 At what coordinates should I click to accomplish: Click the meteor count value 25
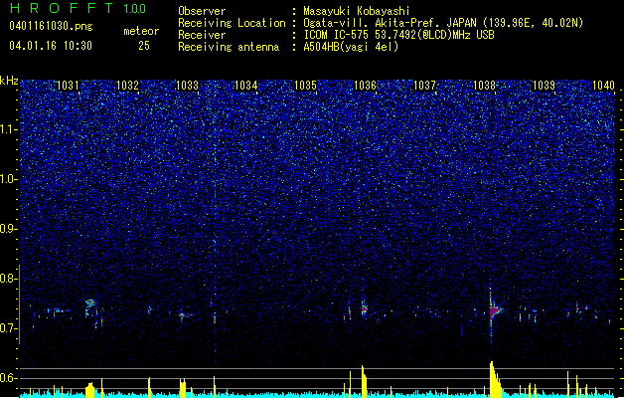click(x=144, y=46)
